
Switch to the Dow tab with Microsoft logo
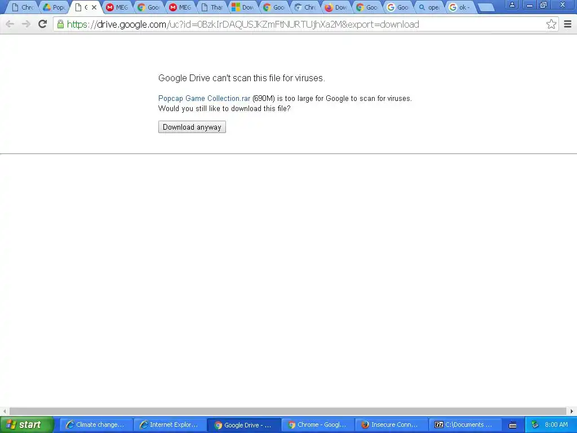tap(243, 7)
